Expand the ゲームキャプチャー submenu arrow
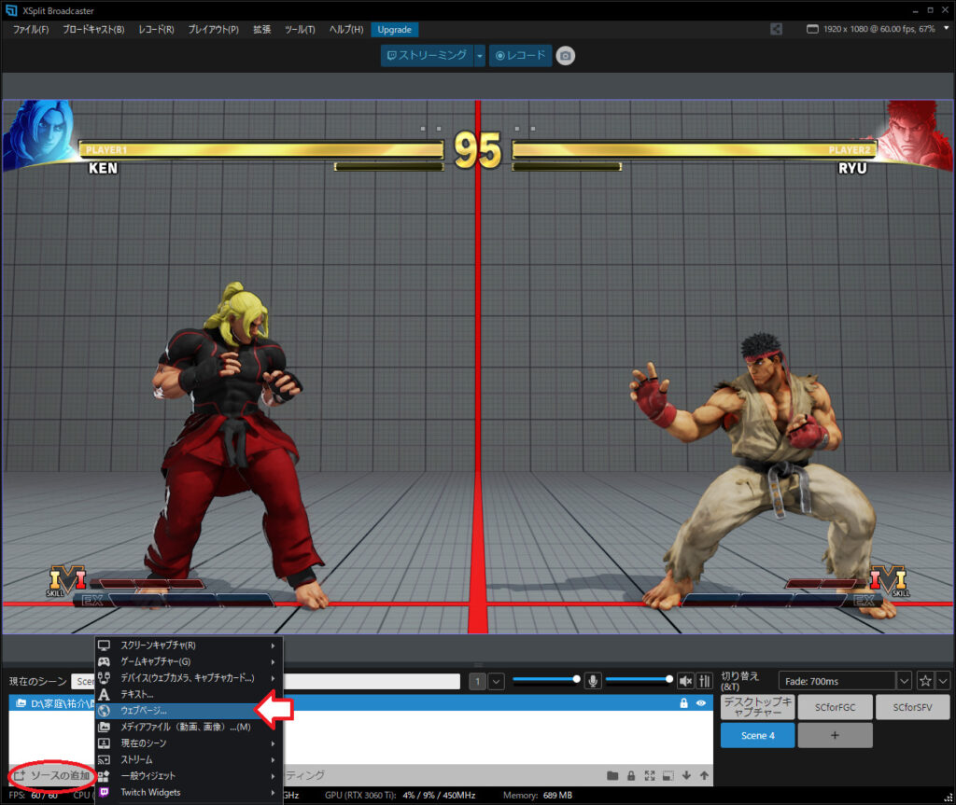Viewport: 956px width, 805px height. click(x=274, y=661)
